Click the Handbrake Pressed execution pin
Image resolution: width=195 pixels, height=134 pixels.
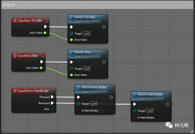(x=52, y=97)
